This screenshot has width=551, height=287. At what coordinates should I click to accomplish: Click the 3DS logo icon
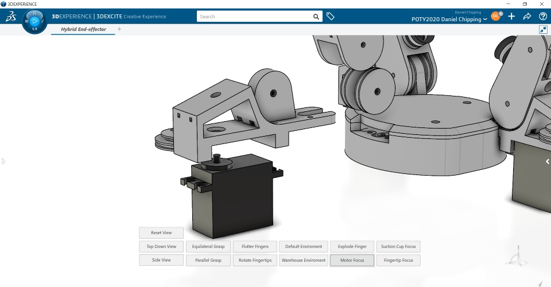[x=11, y=16]
